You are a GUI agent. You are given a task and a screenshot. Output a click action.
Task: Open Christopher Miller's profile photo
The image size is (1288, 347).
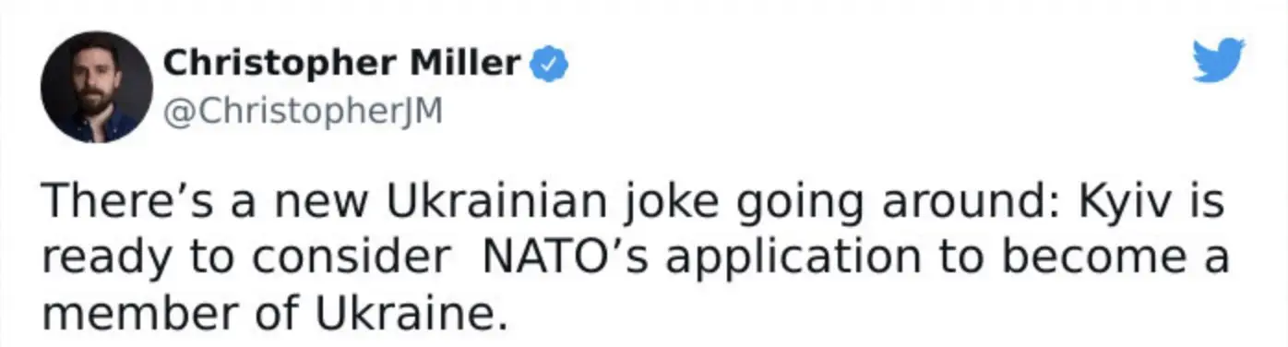(97, 87)
